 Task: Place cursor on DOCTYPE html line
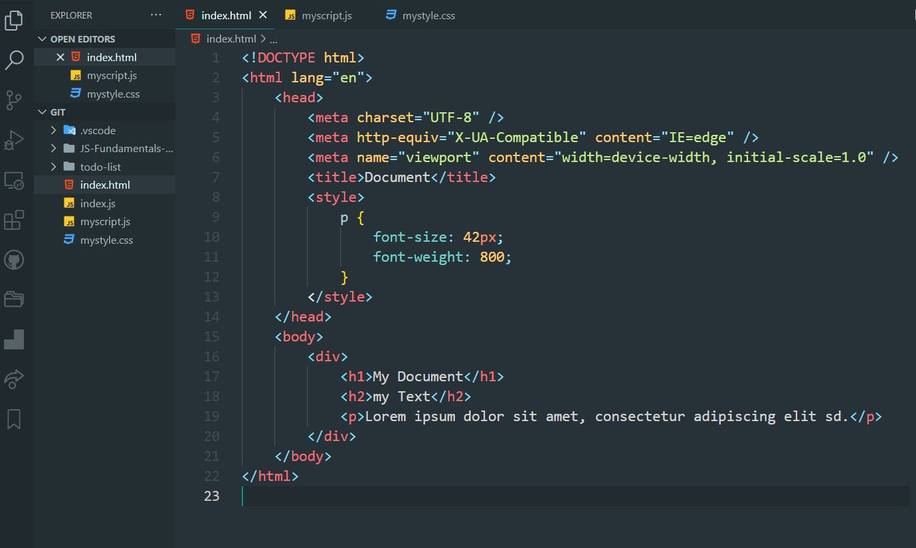point(304,58)
